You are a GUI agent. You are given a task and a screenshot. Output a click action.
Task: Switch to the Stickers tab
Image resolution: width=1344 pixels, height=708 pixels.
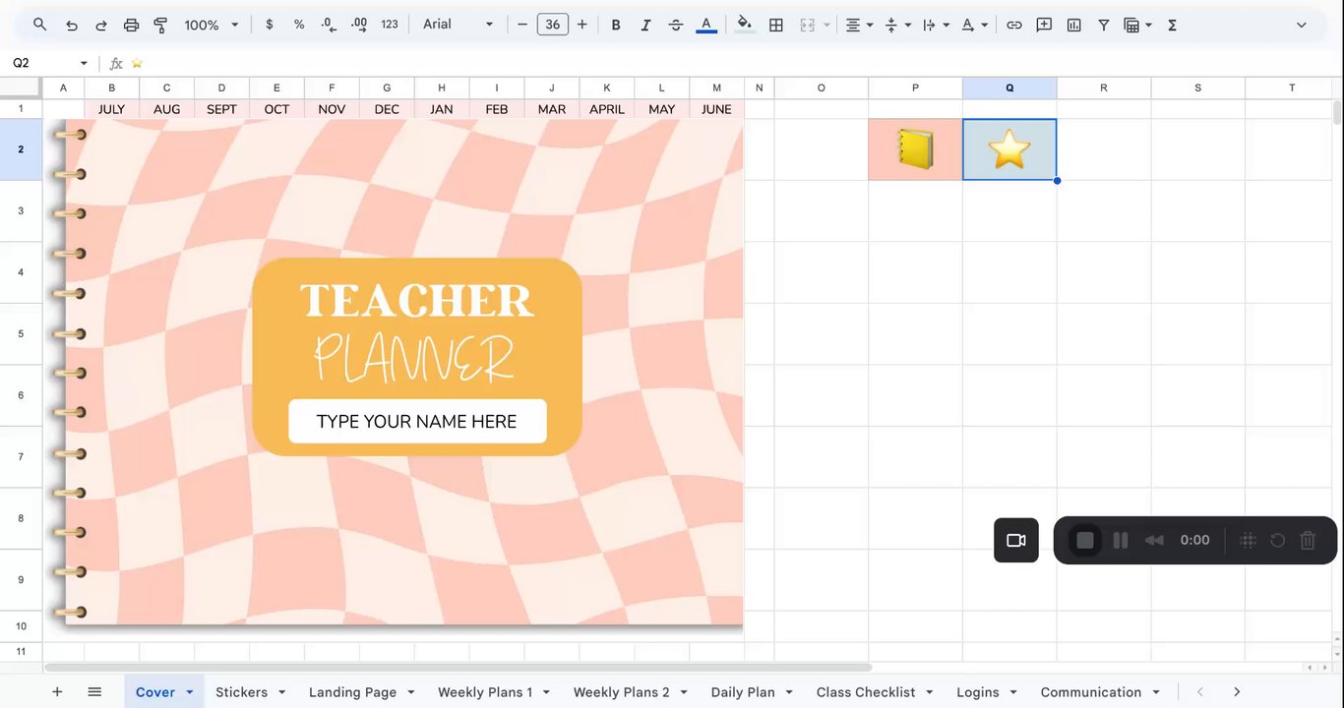tap(242, 692)
